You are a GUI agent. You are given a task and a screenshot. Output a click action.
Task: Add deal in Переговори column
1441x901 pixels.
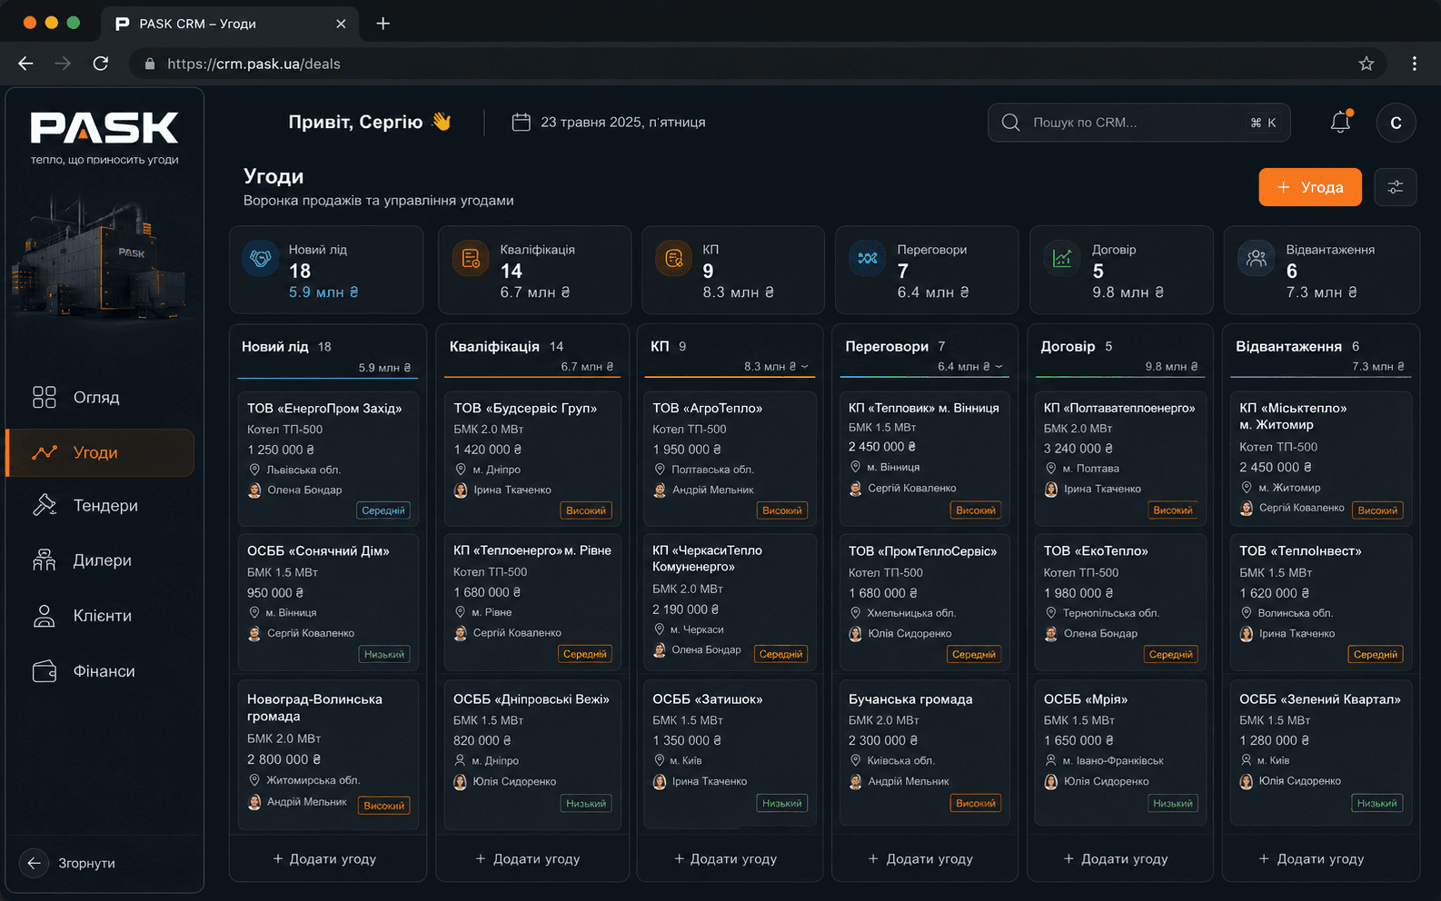920,858
